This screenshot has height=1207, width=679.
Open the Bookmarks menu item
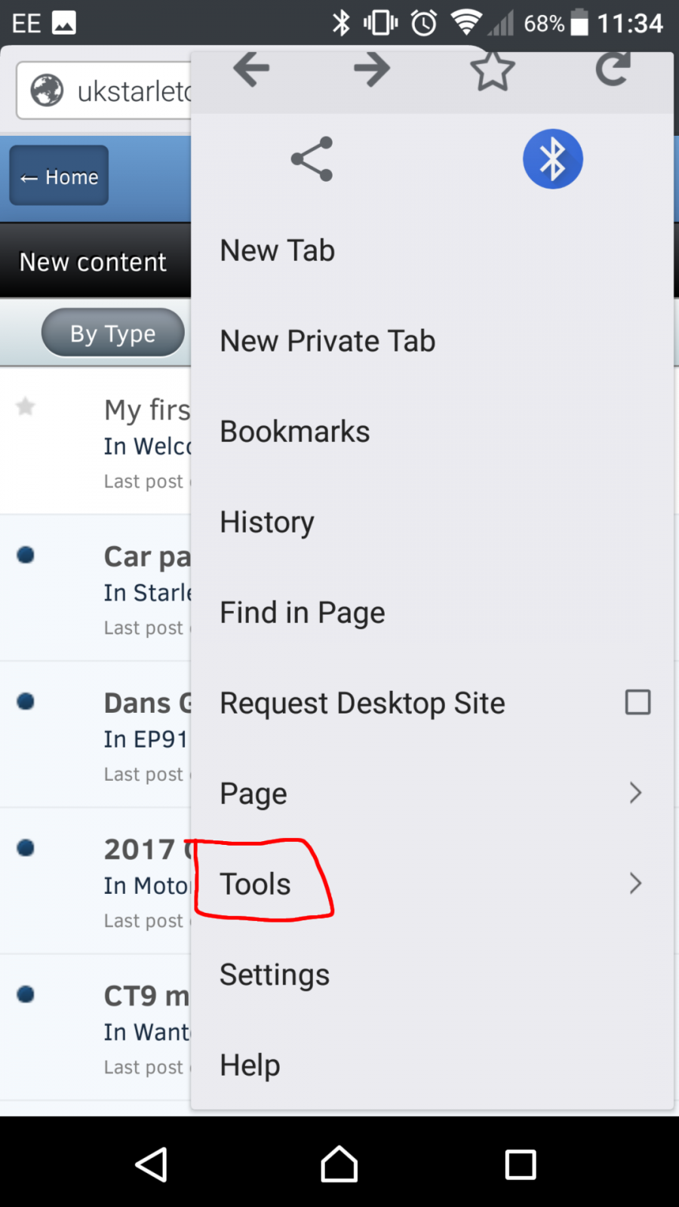294,432
